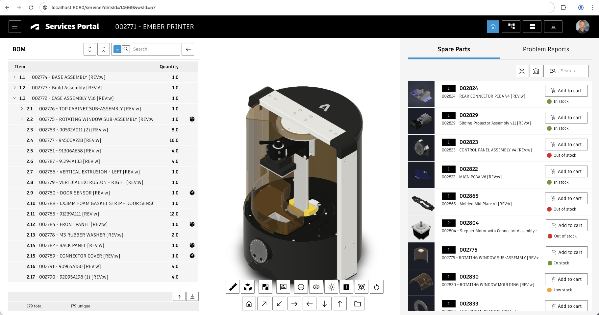Click the BOM search input field
The image size is (599, 315).
pos(155,49)
